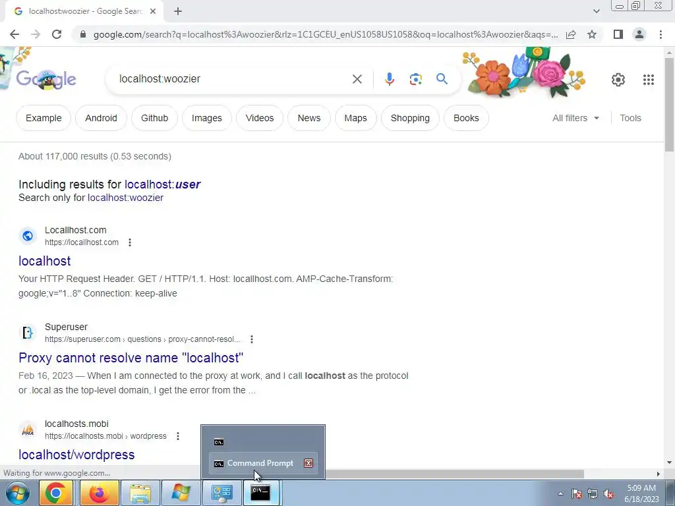Switch to News results
Image resolution: width=675 pixels, height=506 pixels.
(x=309, y=118)
